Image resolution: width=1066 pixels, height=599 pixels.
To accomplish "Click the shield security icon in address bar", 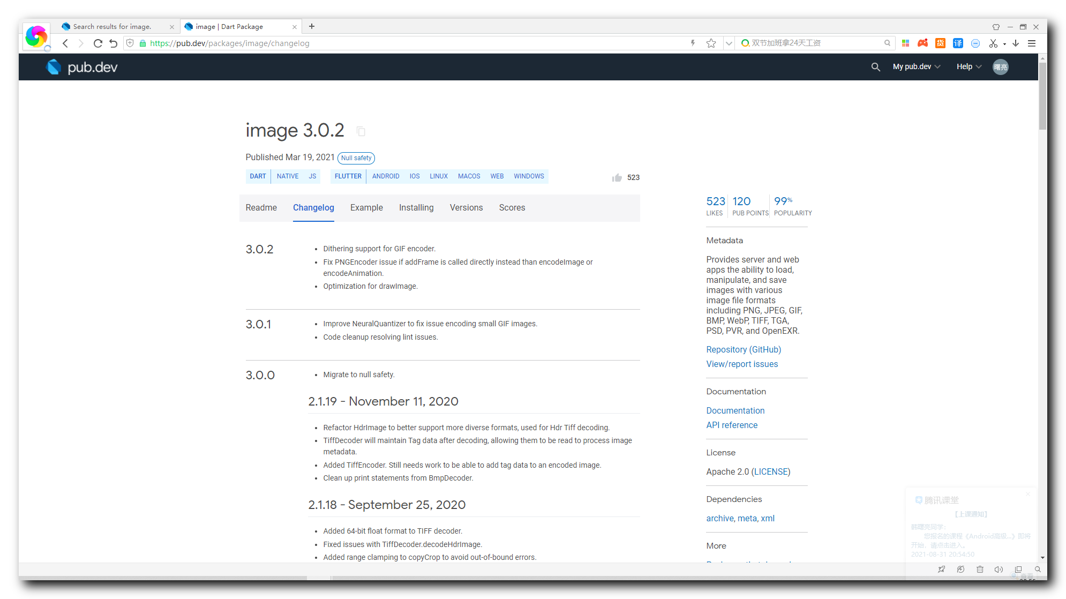I will (x=130, y=43).
